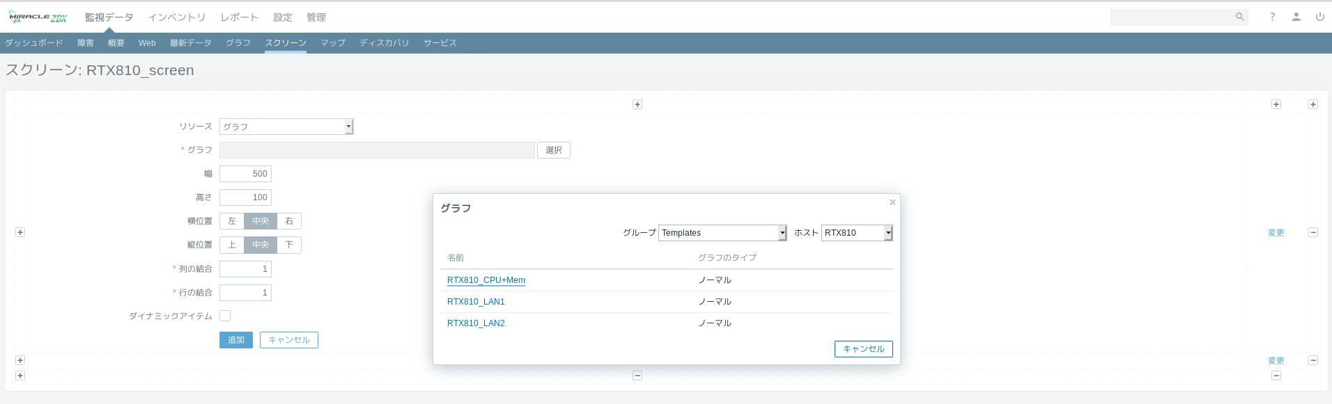This screenshot has height=404, width=1332.
Task: Click the MIRACLE ZBX logo
Action: point(38,17)
